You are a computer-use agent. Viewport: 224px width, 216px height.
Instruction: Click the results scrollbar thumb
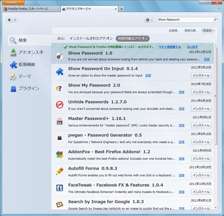[x=216, y=96]
